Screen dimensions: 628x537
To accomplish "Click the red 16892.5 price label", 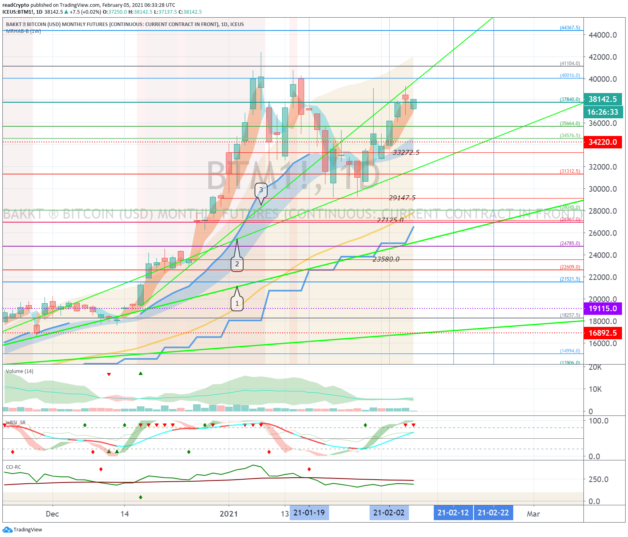I will point(603,333).
